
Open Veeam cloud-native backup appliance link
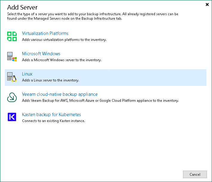[60, 94]
